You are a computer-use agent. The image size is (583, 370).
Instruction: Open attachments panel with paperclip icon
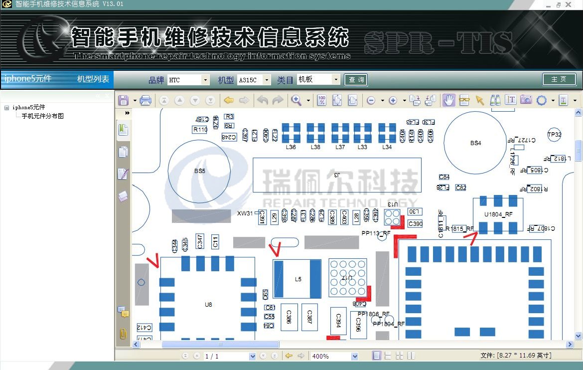click(x=123, y=334)
